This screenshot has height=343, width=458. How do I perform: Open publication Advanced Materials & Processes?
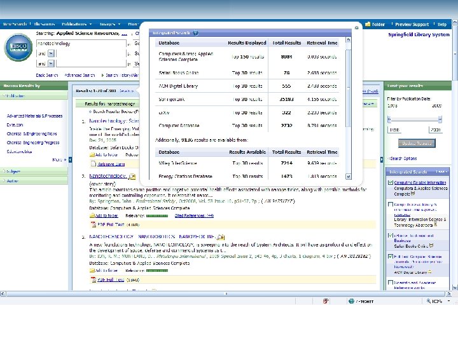[x=34, y=116]
